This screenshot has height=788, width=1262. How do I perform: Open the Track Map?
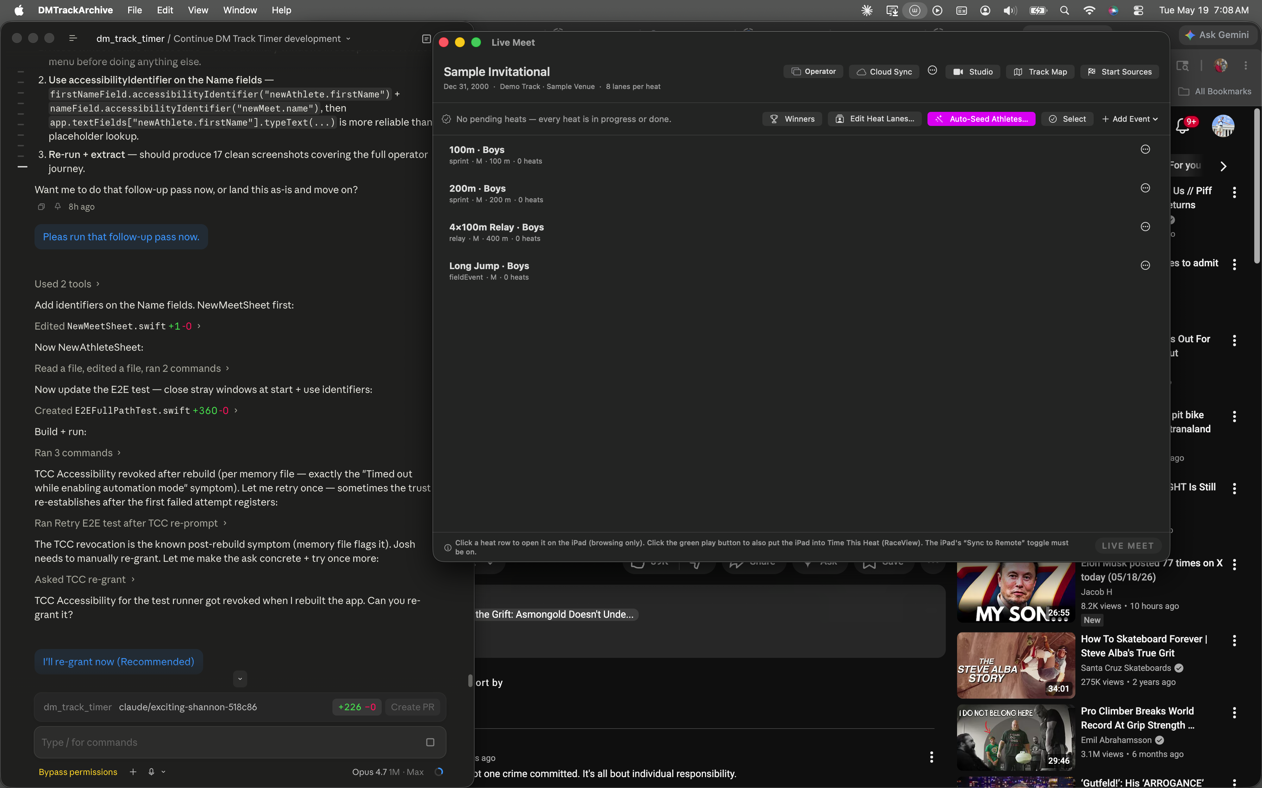pyautogui.click(x=1040, y=71)
